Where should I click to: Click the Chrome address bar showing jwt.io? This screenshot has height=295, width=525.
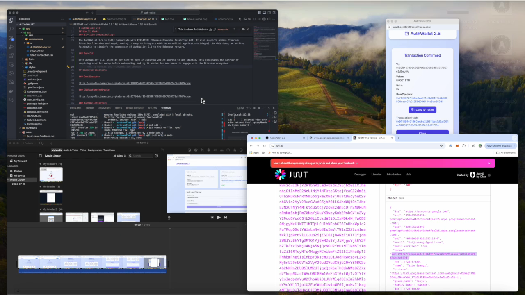(x=357, y=146)
